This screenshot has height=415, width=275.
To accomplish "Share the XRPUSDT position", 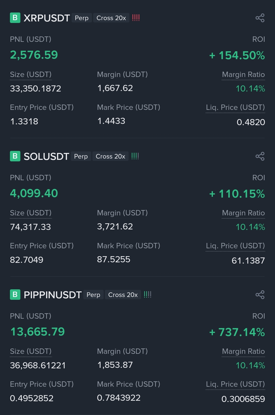I will (260, 18).
